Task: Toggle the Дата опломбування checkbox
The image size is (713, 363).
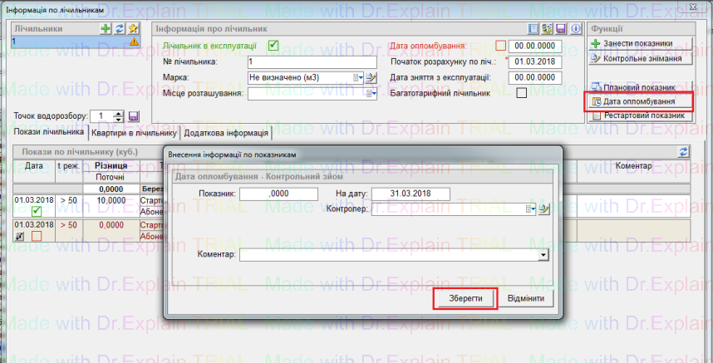Action: (x=500, y=46)
